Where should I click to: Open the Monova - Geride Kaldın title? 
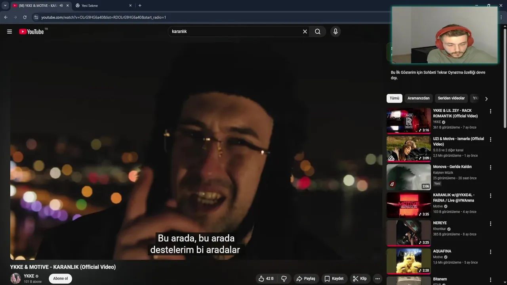[x=452, y=167]
